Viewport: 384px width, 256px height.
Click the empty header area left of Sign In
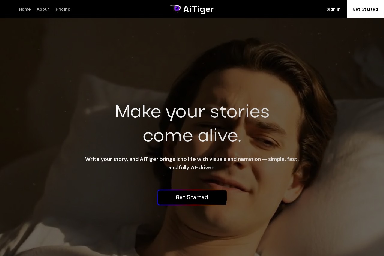tap(270, 9)
